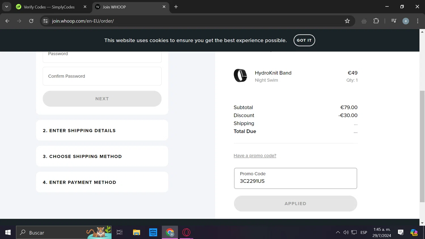Click the page vertical scrollbar thumb
The image size is (425, 239).
[422, 146]
